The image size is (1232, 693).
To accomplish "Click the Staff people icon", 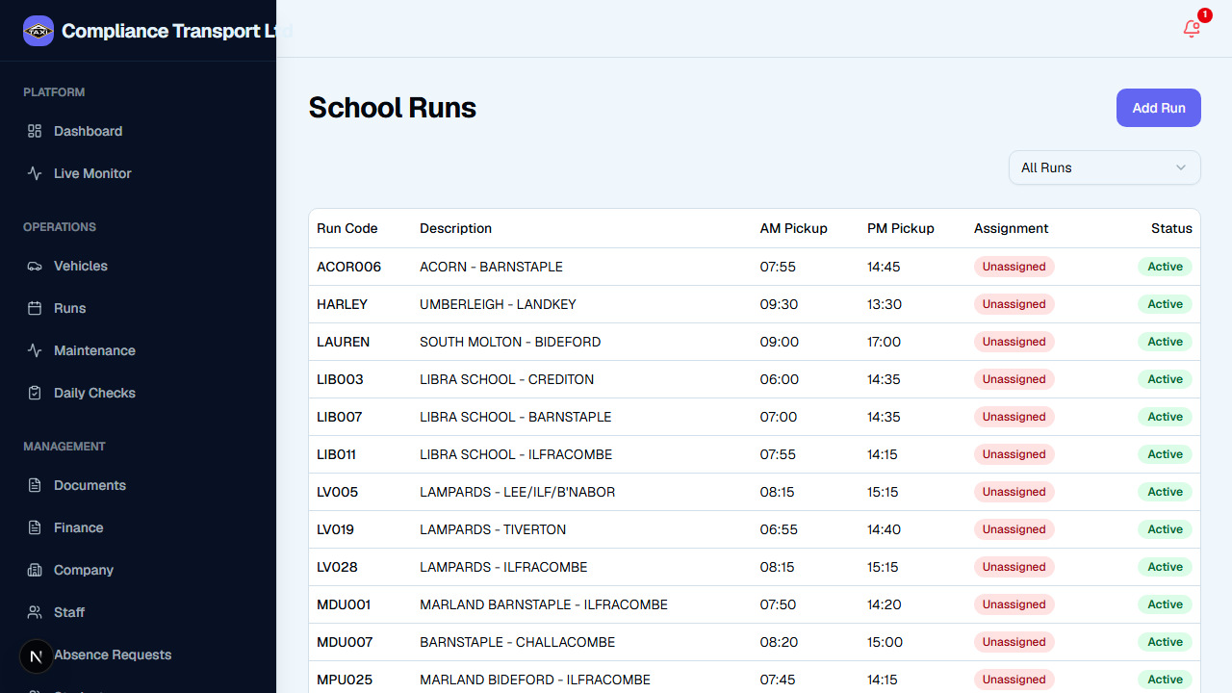I will 35,612.
